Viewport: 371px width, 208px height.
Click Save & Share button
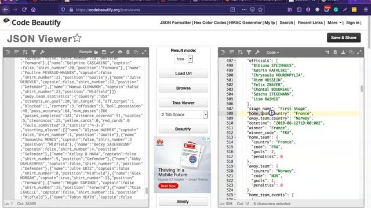[344, 38]
